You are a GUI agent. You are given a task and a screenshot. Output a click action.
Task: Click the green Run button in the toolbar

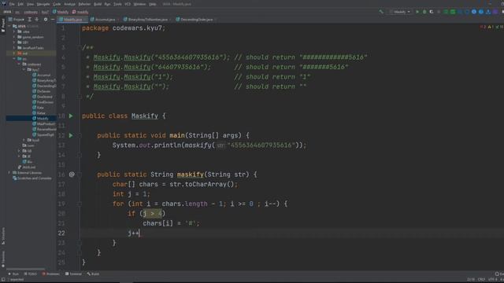click(417, 12)
